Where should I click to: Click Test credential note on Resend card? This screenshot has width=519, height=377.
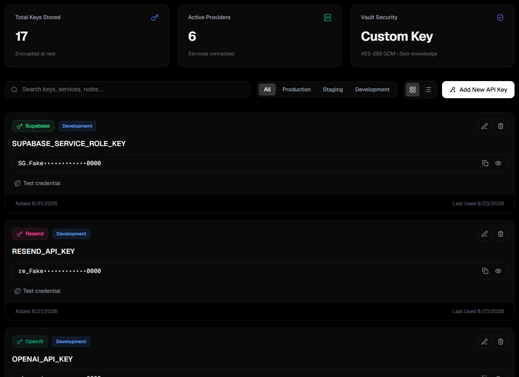point(38,291)
